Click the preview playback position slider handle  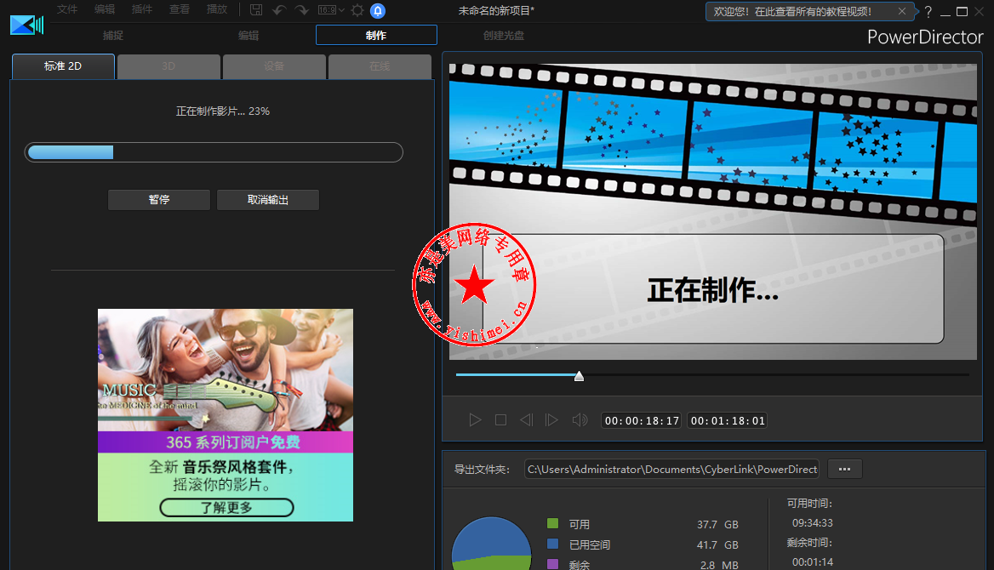click(579, 376)
